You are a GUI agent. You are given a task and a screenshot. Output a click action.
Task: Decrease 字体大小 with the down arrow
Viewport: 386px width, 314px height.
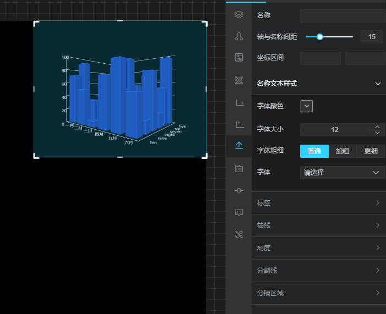pyautogui.click(x=377, y=133)
